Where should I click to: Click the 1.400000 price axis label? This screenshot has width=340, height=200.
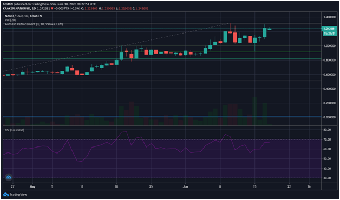[330, 17]
